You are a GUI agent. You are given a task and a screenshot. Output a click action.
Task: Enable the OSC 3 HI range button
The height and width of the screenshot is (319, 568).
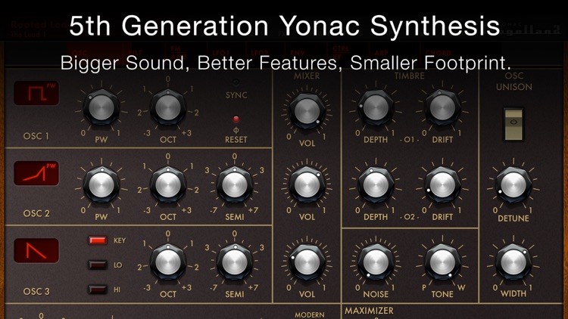point(98,290)
